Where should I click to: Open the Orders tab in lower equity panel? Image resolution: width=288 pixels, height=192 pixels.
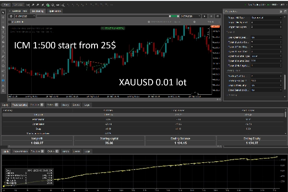point(53,151)
